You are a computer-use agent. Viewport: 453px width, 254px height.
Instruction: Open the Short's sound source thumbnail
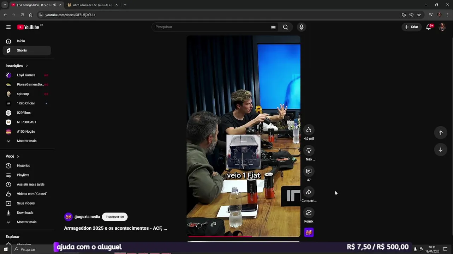309,232
